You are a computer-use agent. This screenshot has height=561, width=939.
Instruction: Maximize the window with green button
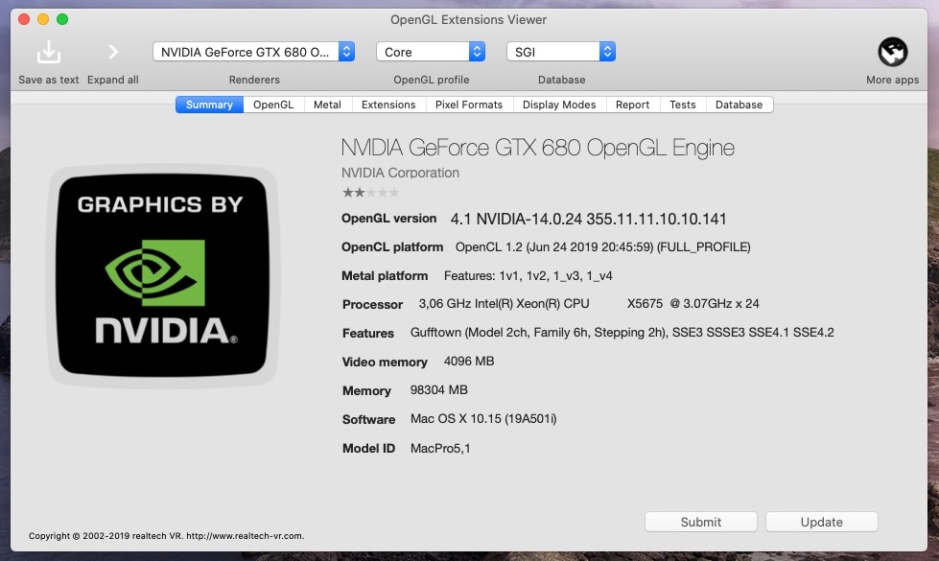pos(62,19)
